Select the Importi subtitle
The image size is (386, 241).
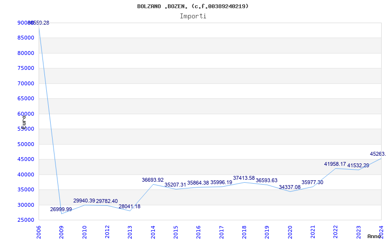pyautogui.click(x=193, y=16)
